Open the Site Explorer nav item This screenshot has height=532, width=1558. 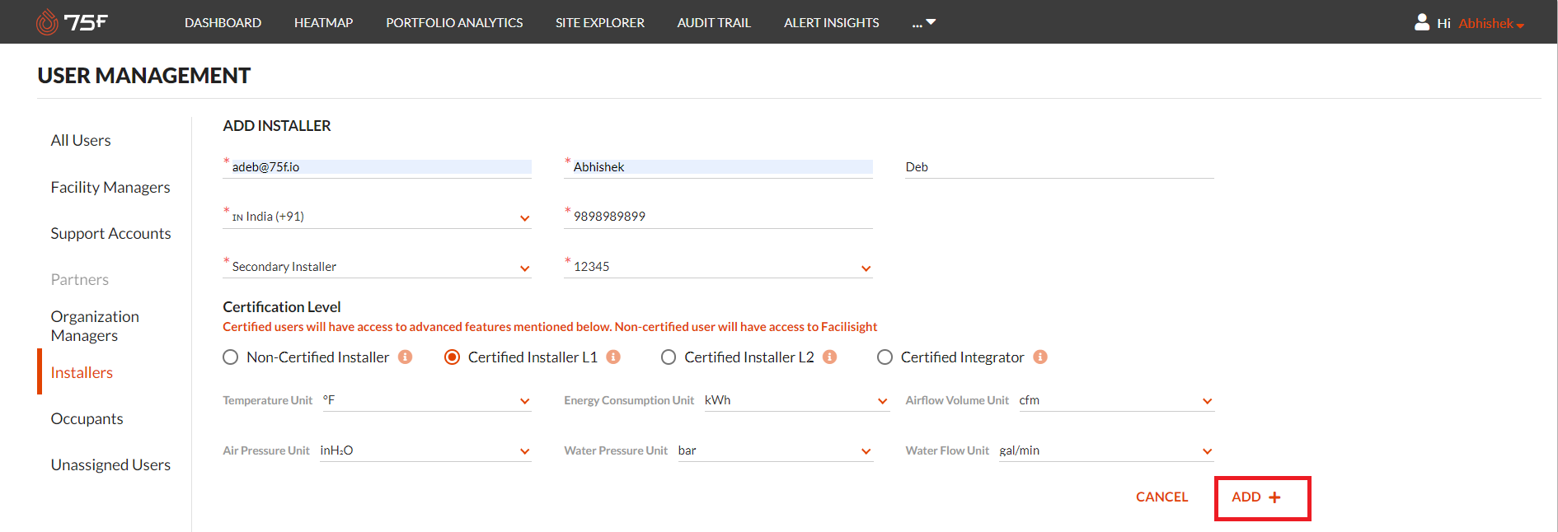tap(600, 23)
